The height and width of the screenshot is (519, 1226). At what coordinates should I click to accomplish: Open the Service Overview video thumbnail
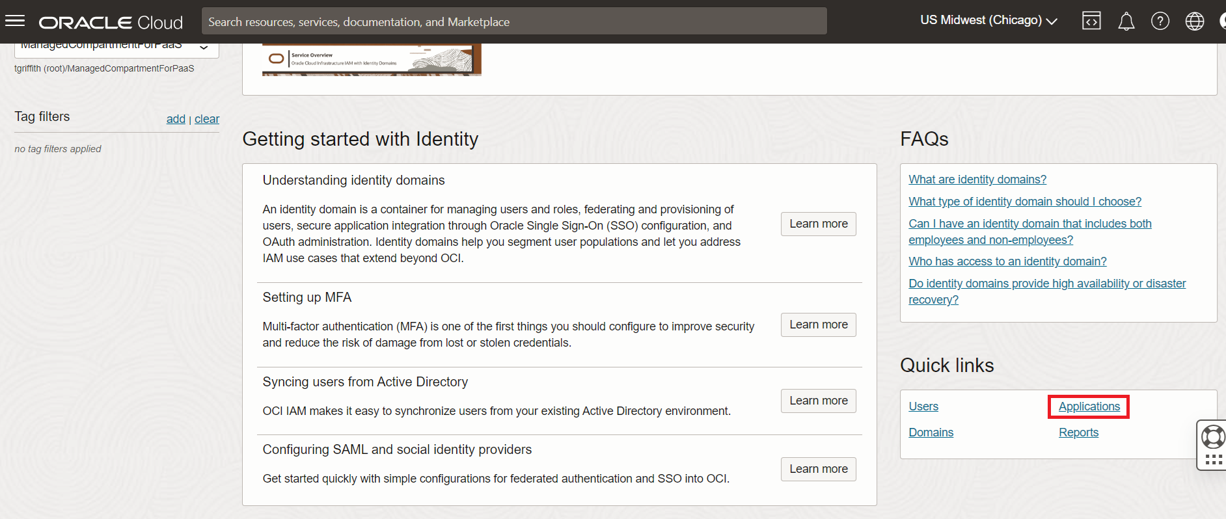tap(372, 60)
